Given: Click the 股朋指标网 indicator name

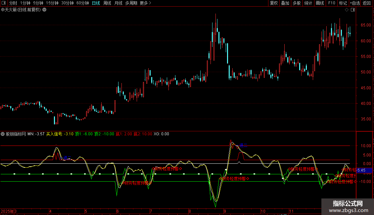Looking at the screenshot, I should click(x=16, y=134).
